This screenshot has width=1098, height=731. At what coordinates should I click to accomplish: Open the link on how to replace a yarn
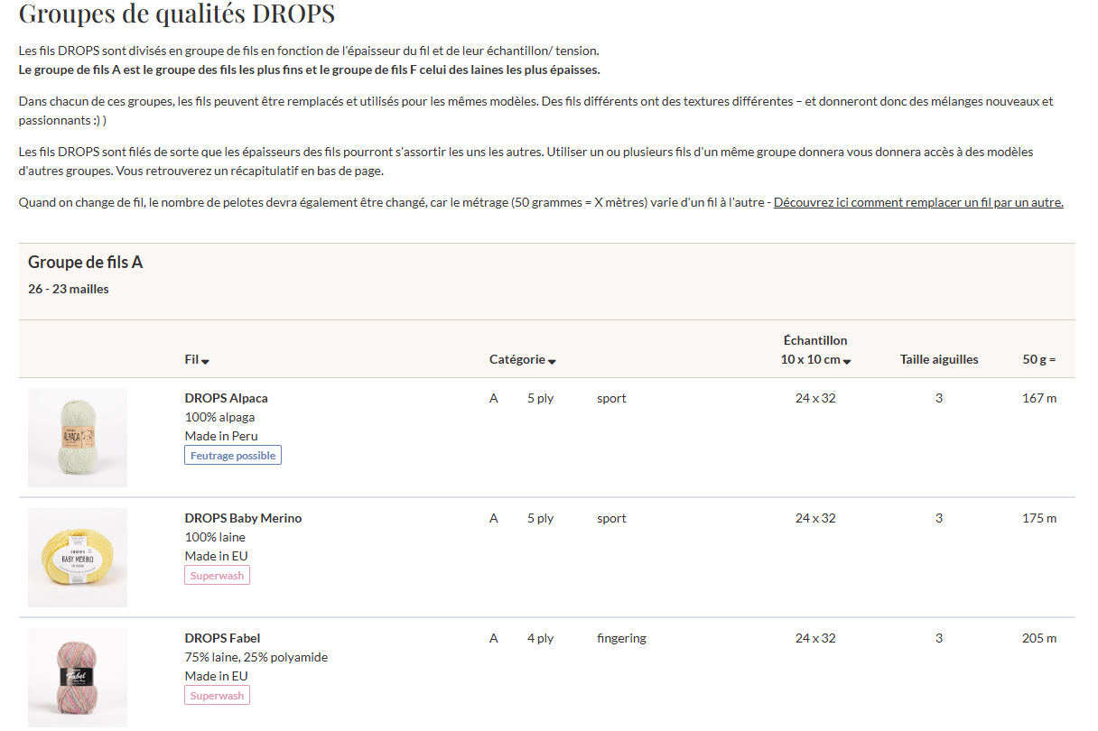tap(918, 202)
